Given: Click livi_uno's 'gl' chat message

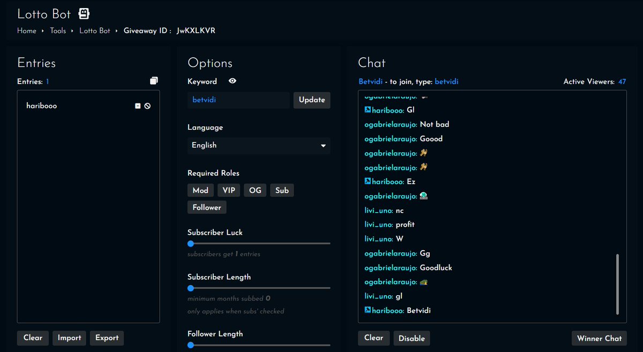Looking at the screenshot, I should click(x=399, y=296).
